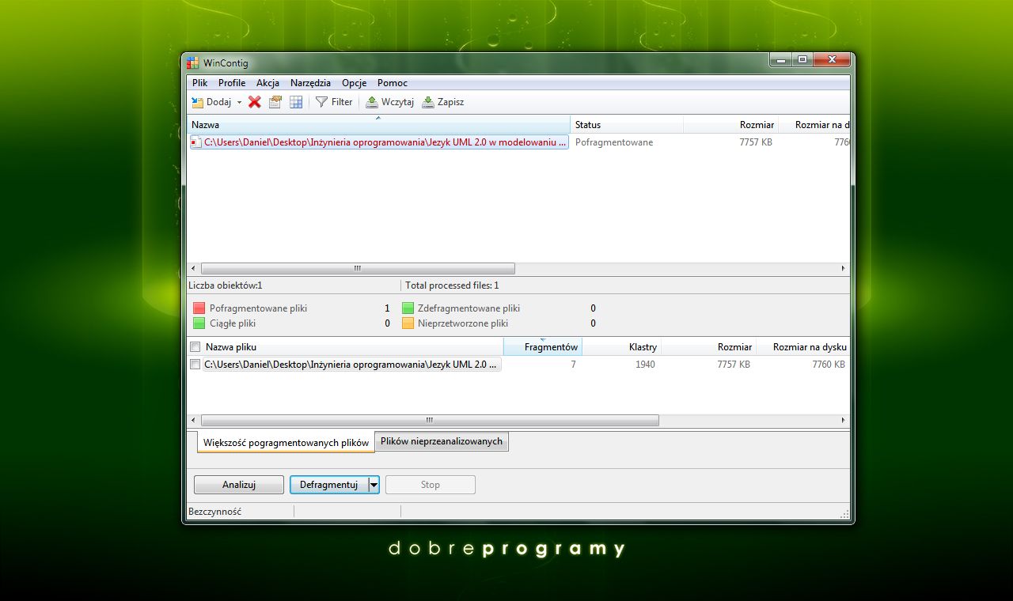Click the Zapisz save icon
The image size is (1013, 601).
[x=428, y=102]
